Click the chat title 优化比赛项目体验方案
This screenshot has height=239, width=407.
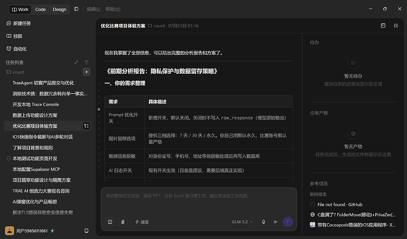123,26
